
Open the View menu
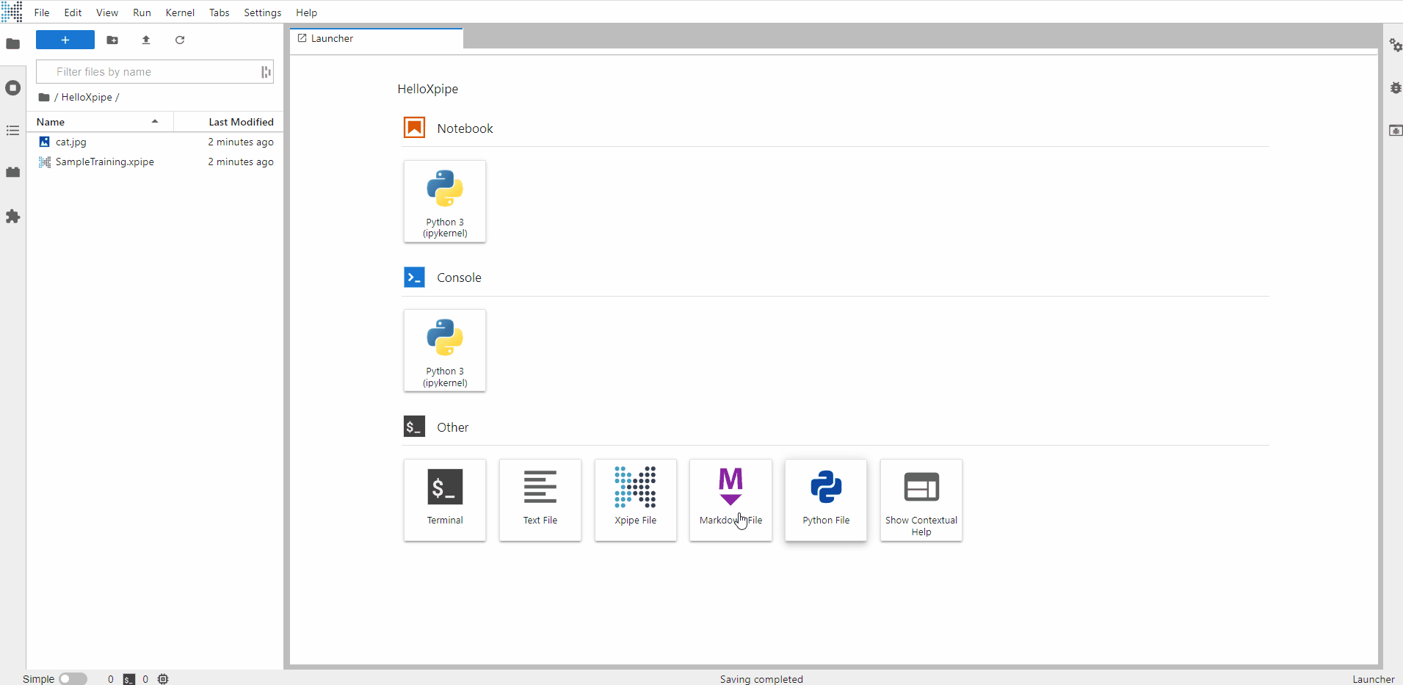click(x=107, y=12)
